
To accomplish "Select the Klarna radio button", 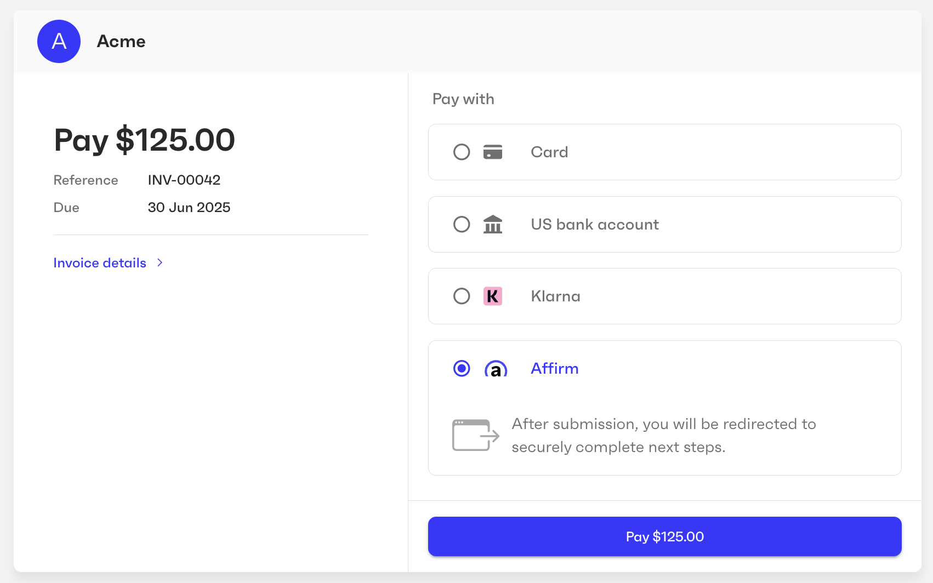I will (462, 296).
